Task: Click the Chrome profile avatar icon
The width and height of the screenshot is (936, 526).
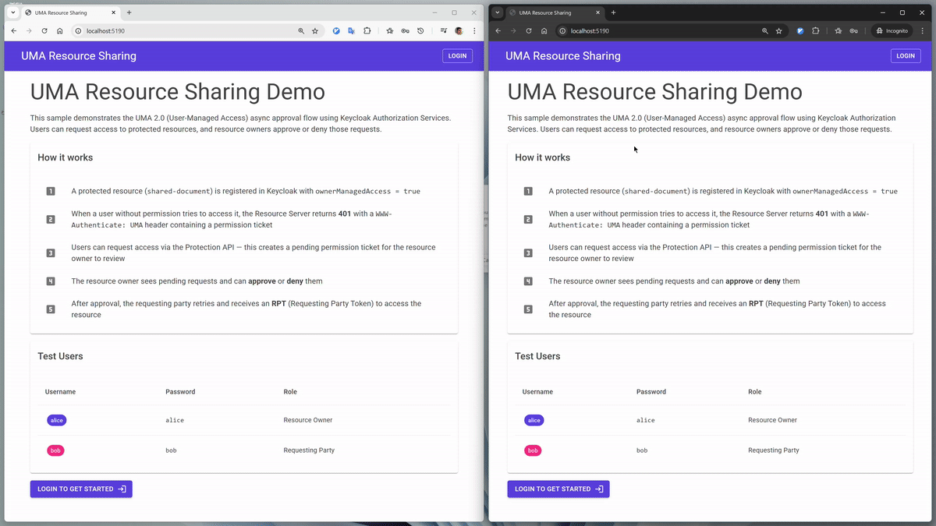Action: coord(458,30)
